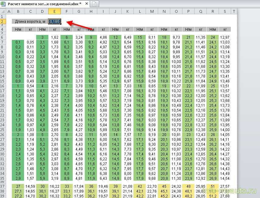Select cell with value 1,08
Viewport: 260px width, 198px height.
click(30, 135)
